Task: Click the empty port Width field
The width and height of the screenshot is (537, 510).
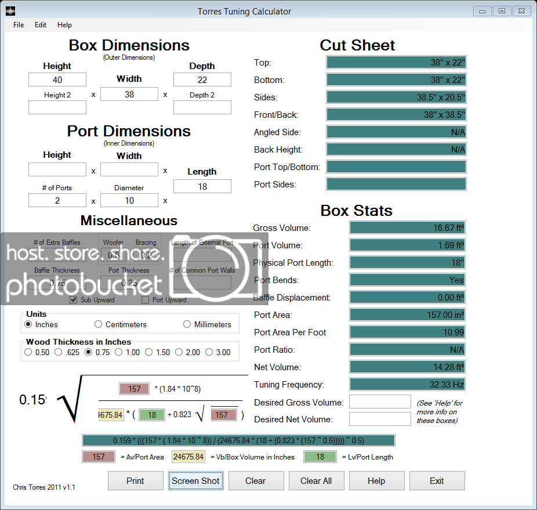Action: [x=129, y=169]
